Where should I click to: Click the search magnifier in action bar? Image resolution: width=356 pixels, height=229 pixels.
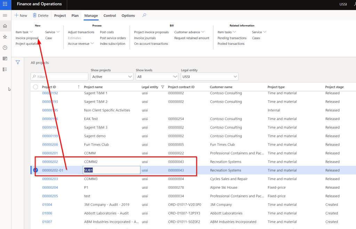[x=144, y=16]
